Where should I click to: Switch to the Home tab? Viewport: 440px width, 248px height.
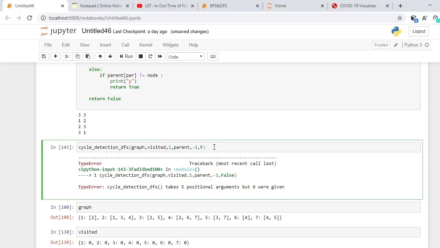pos(296,6)
